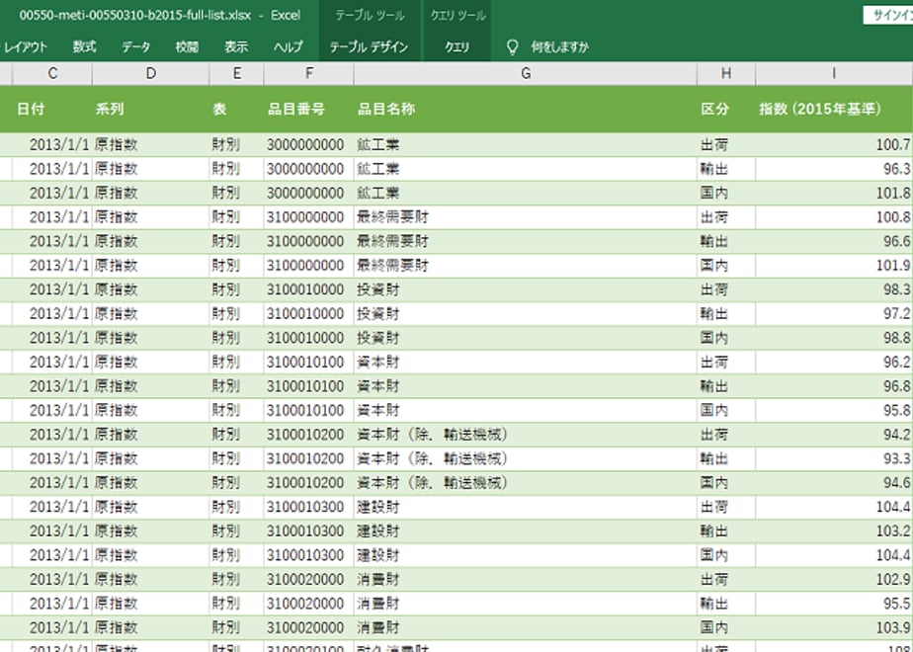Select the cell with value 100.7
Screen dimensions: 913x652
pos(834,145)
